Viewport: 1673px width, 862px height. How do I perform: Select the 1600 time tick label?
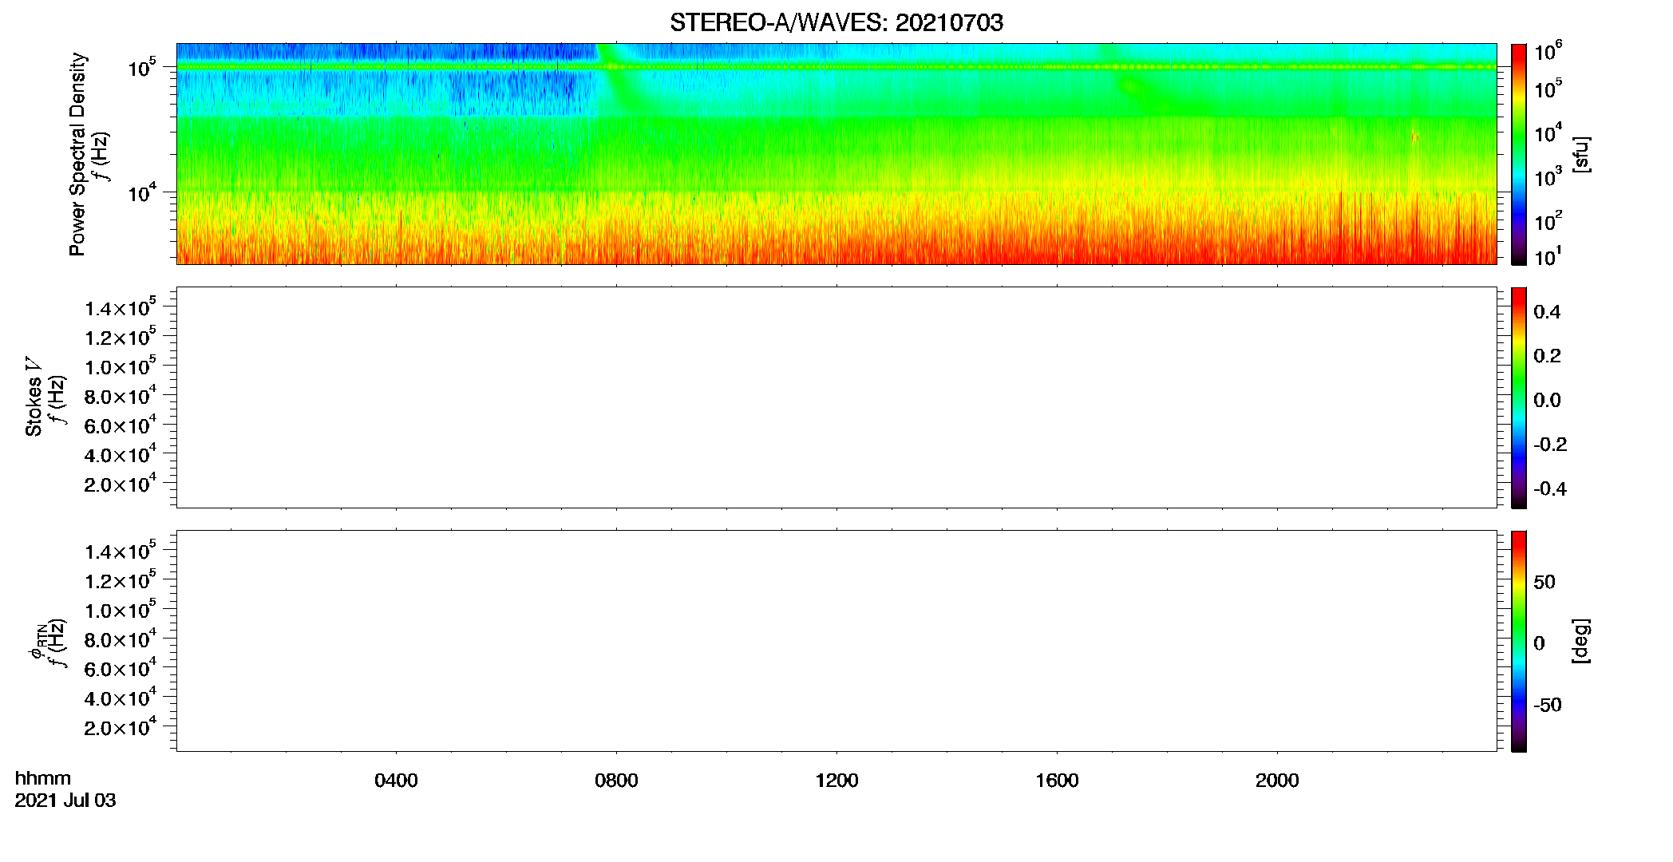[1057, 781]
